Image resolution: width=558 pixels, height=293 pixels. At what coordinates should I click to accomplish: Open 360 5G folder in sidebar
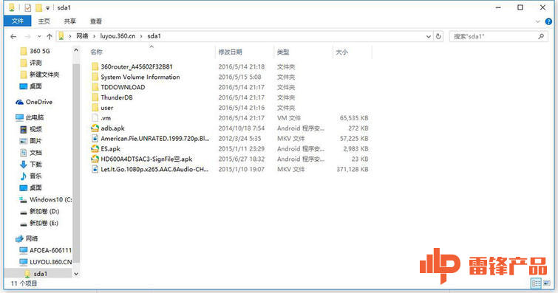coord(35,51)
